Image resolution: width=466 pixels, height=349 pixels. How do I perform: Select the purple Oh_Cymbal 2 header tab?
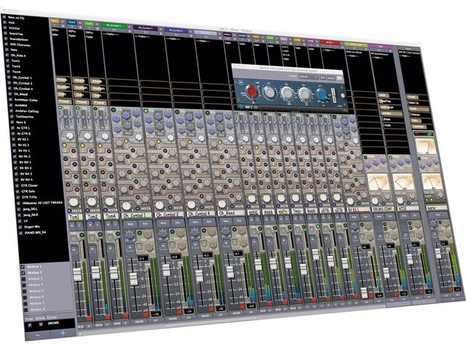coord(146,28)
